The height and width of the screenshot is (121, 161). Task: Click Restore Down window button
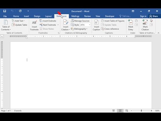coord(149,11)
